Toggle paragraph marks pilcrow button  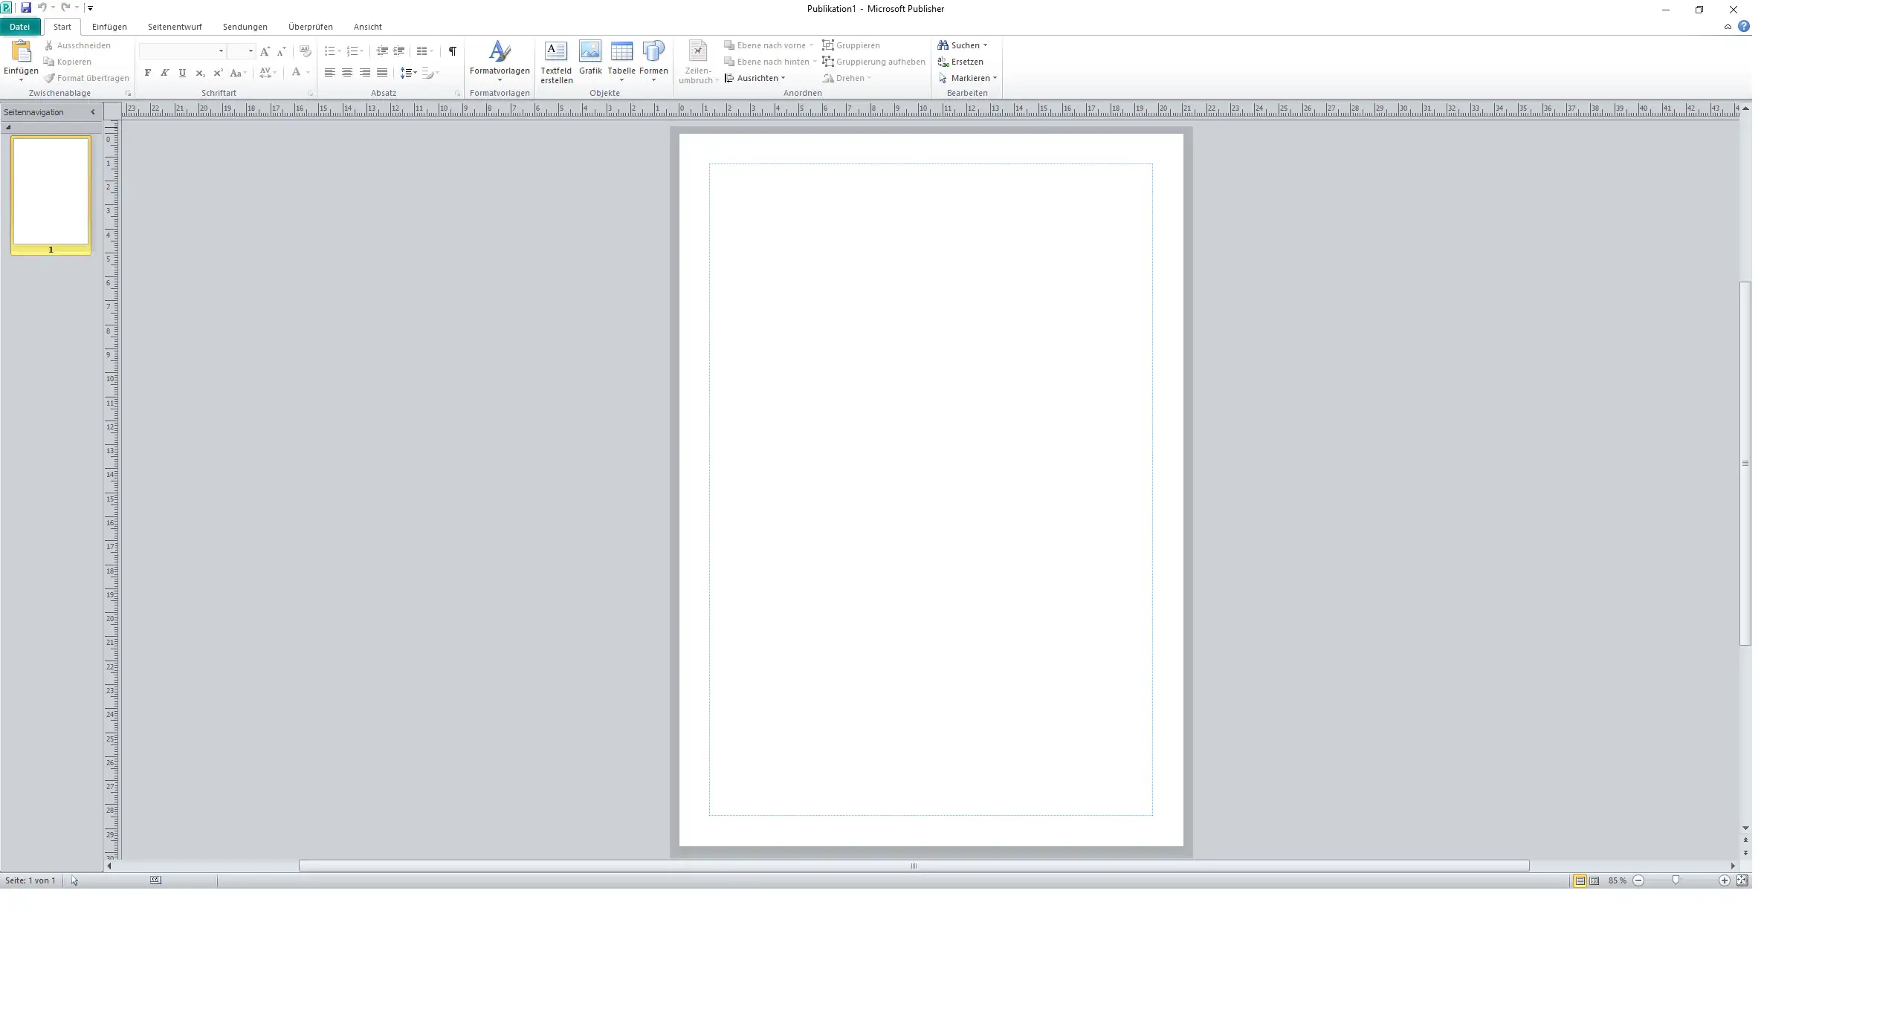(452, 51)
